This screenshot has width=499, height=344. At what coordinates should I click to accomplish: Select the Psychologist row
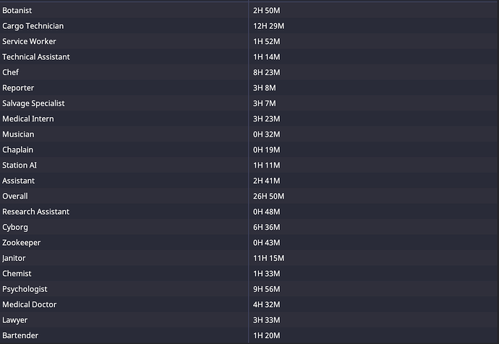click(25, 289)
